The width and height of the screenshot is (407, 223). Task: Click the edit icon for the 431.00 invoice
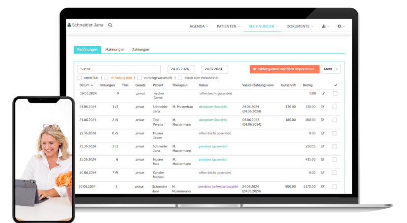point(323,160)
